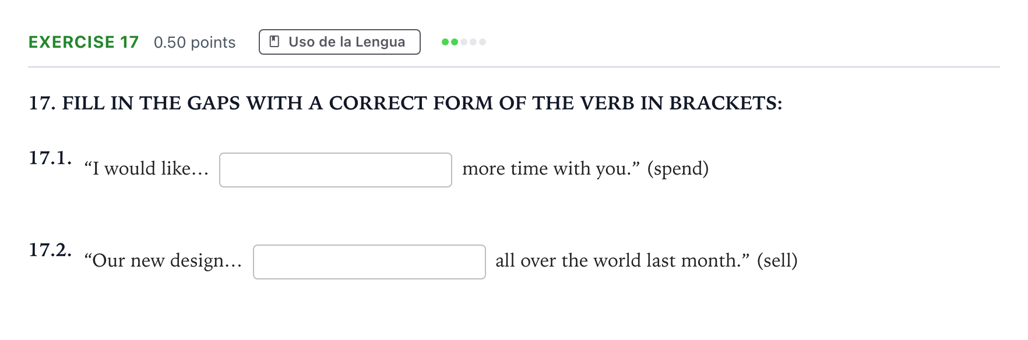Viewport: 1028px width, 340px height.
Task: Click the phrase "all over the world last month."
Action: (x=622, y=261)
